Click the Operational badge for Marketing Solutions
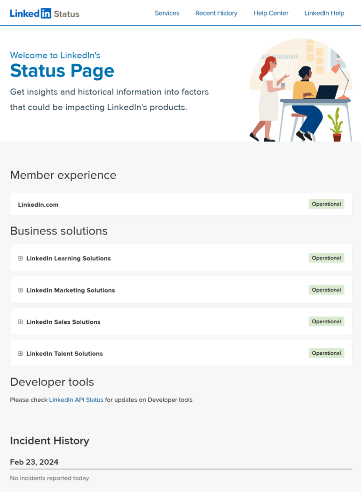The image size is (361, 492). [x=326, y=289]
